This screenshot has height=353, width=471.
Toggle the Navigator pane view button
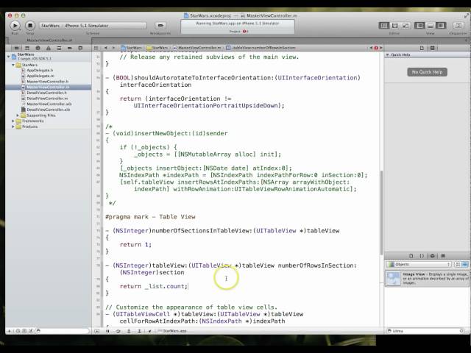click(419, 26)
